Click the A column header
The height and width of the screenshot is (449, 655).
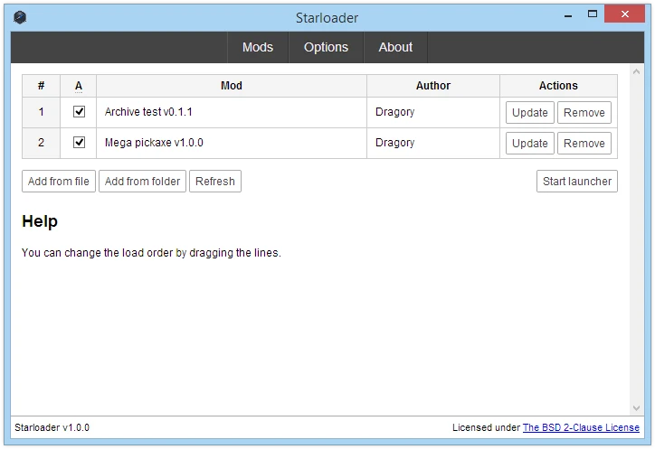[79, 86]
